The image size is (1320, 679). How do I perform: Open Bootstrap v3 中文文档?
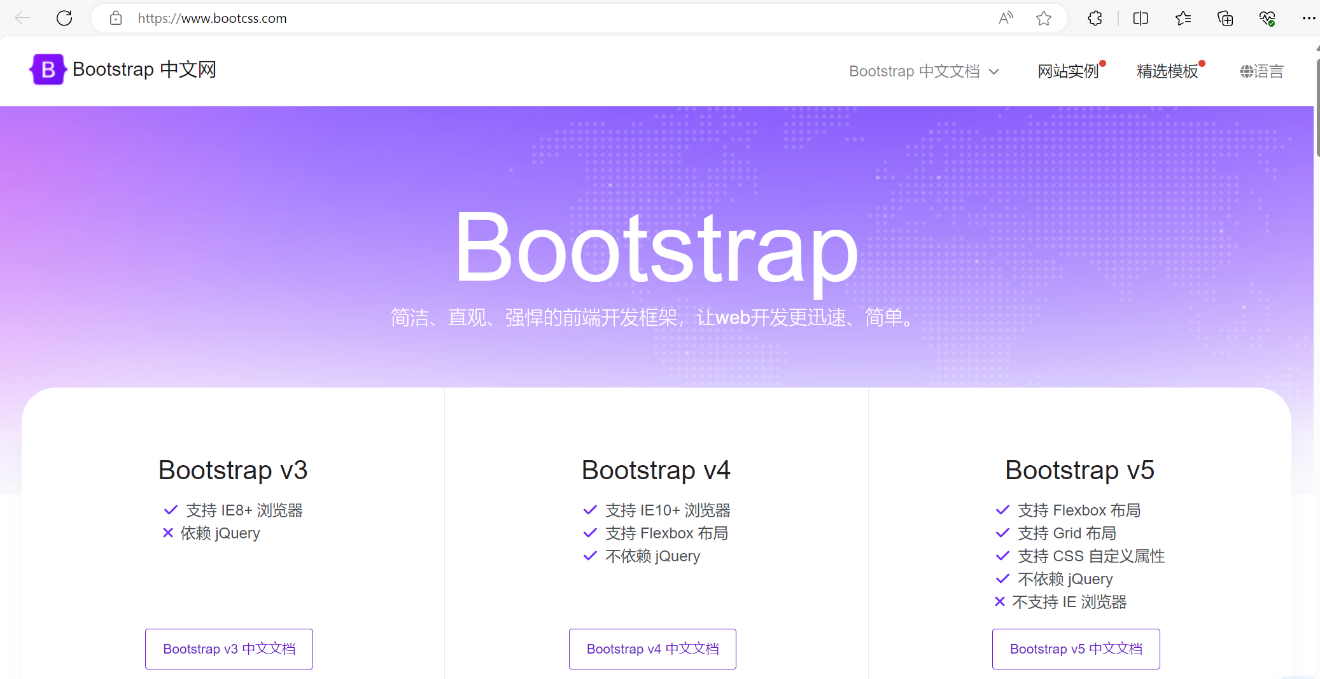(228, 648)
